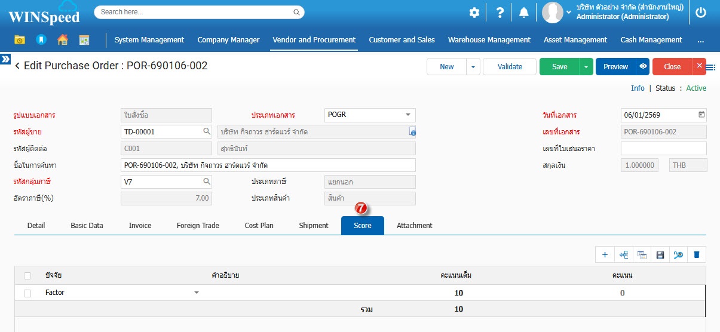Click the plus icon to add score row
The image size is (720, 332).
point(605,255)
